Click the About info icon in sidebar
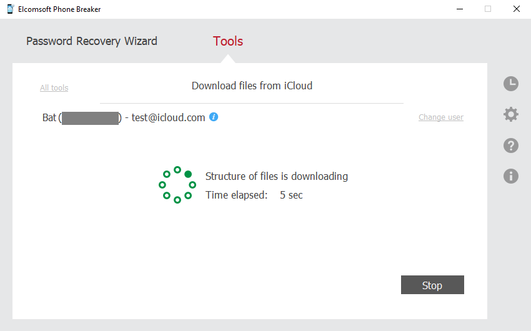 point(511,176)
